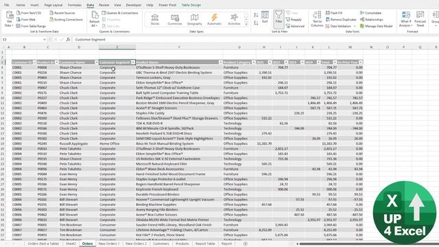Switch to the Power Pivot tab
Image resolution: width=439 pixels, height=247 pixels.
[x=167, y=5]
